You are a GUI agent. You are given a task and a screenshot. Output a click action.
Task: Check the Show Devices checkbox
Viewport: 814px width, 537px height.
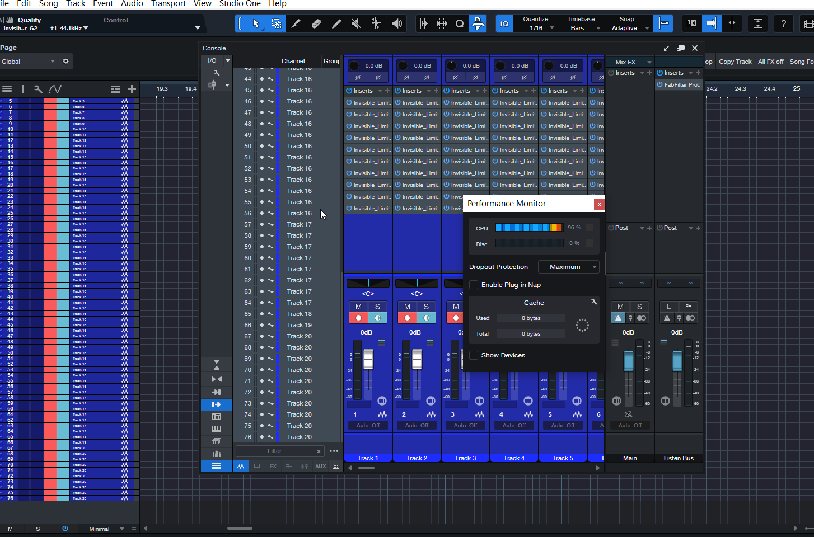click(x=474, y=355)
